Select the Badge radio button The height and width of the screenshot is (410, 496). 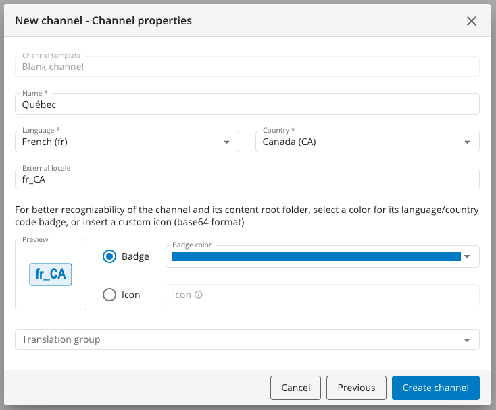point(109,256)
